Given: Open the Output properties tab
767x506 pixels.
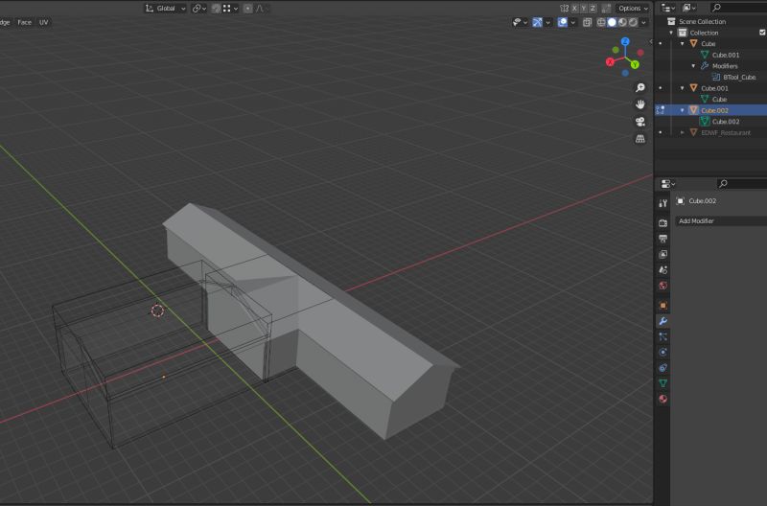Looking at the screenshot, I should (x=662, y=239).
